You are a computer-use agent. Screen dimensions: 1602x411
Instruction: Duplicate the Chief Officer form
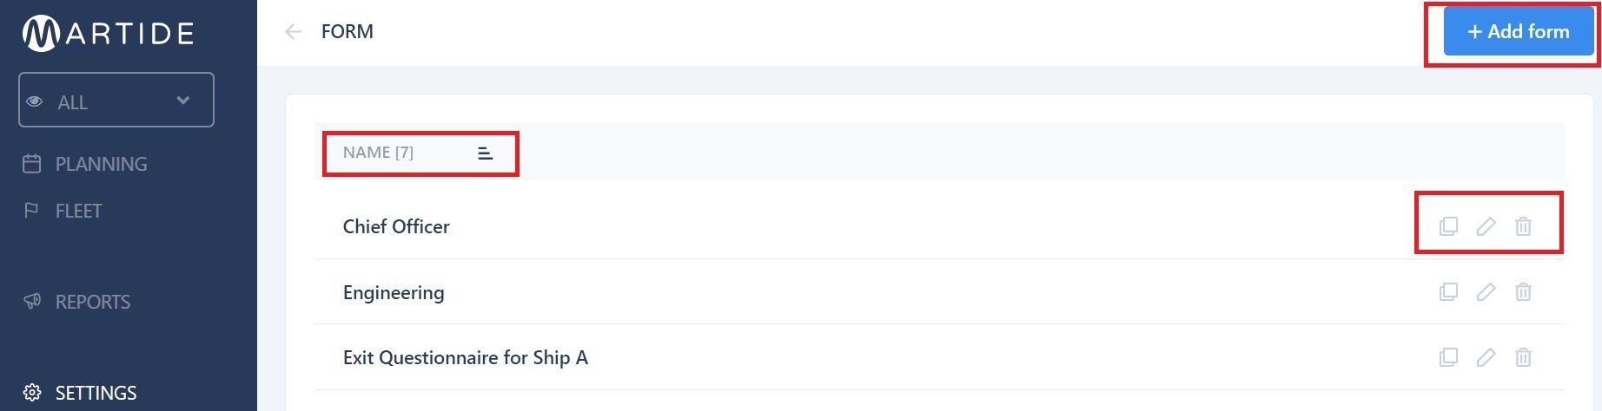coord(1448,226)
